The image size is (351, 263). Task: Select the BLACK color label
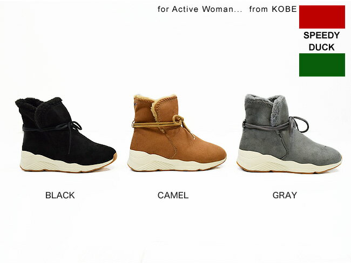tap(60, 195)
